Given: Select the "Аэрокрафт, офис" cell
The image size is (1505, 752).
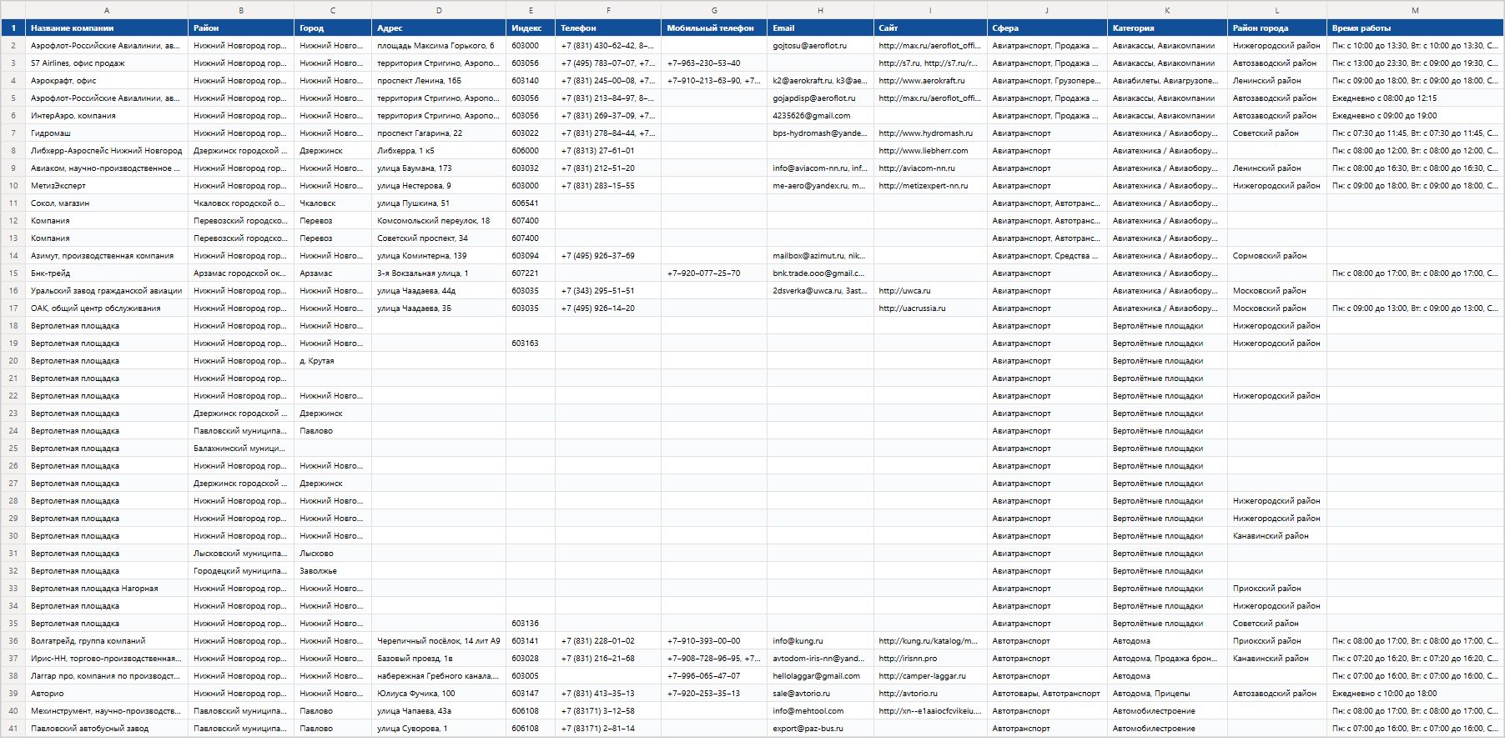Looking at the screenshot, I should click(x=107, y=81).
